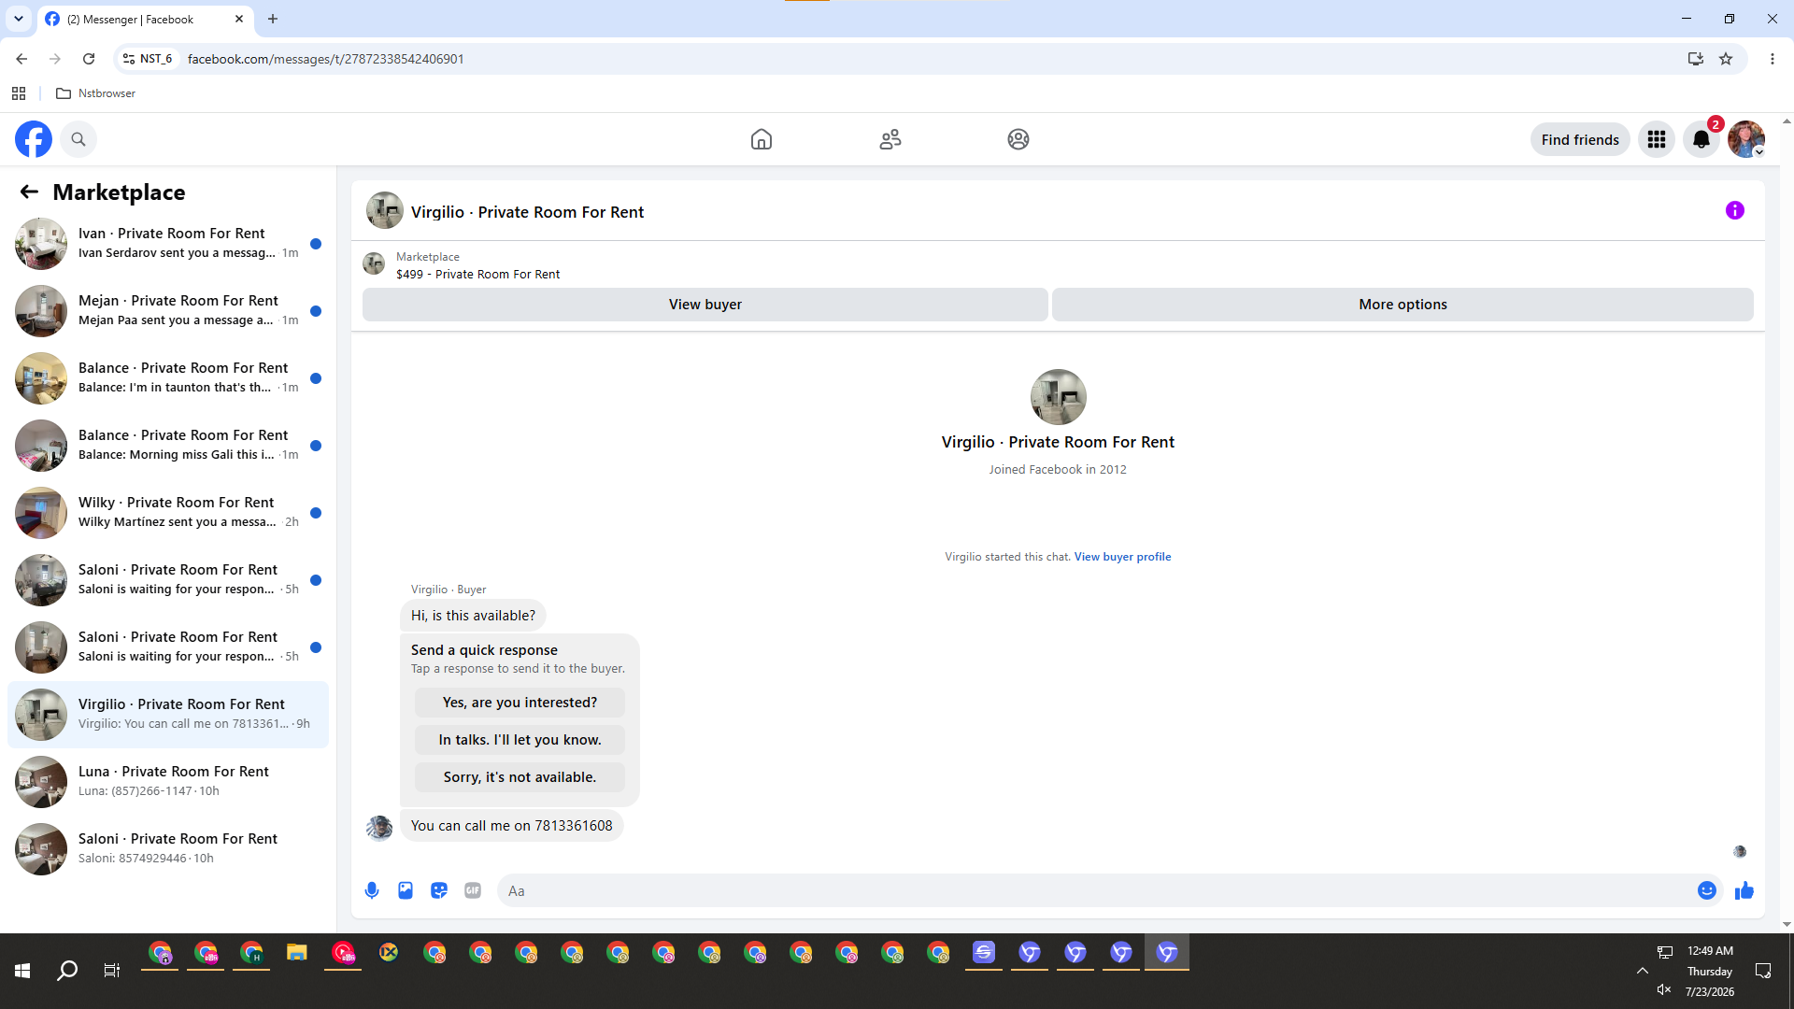Open the conversation information icon
1794x1009 pixels.
[x=1735, y=210]
